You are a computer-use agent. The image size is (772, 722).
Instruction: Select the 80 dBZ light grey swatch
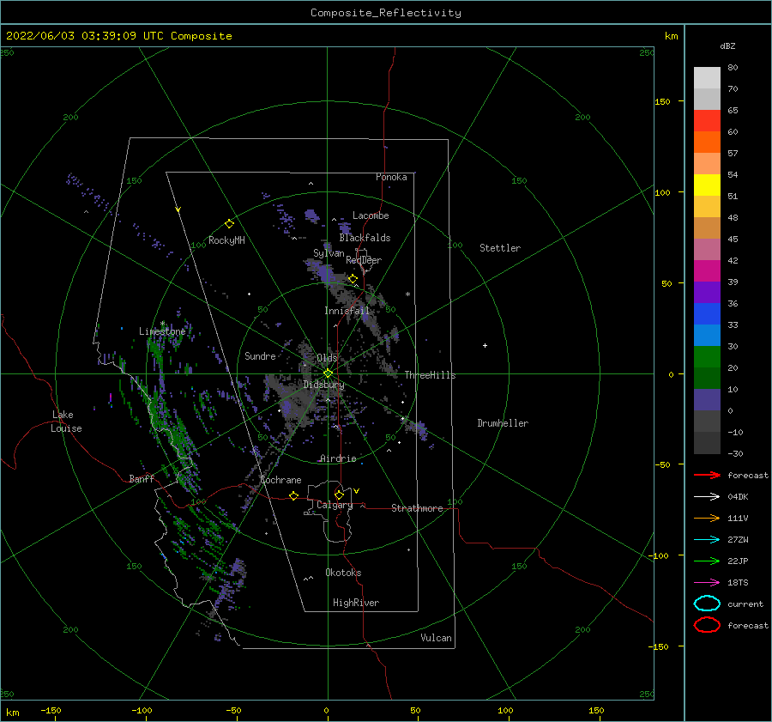click(x=707, y=77)
